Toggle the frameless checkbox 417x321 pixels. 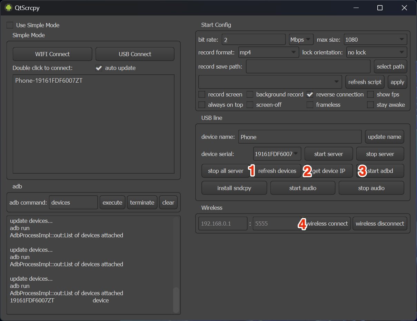pyautogui.click(x=310, y=105)
